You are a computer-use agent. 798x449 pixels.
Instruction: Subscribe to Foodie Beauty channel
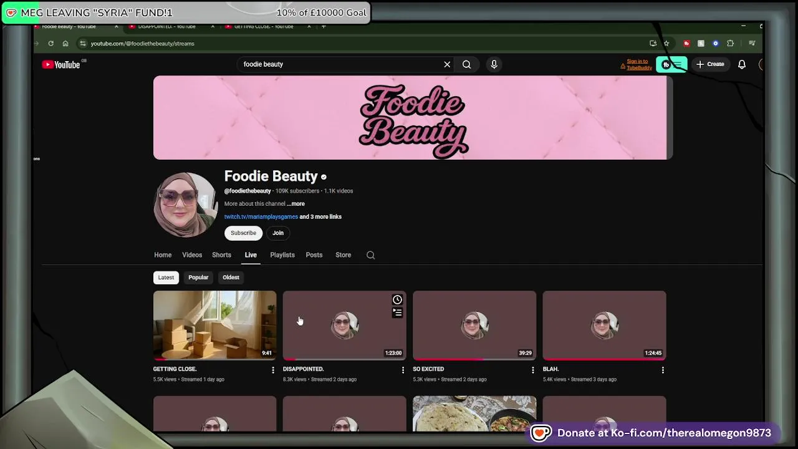(x=243, y=233)
